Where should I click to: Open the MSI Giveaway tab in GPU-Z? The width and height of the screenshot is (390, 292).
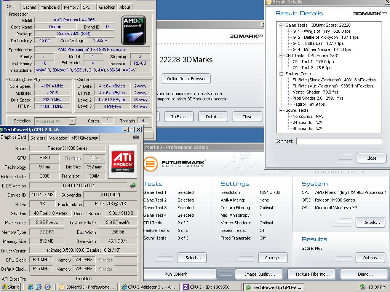pos(85,138)
